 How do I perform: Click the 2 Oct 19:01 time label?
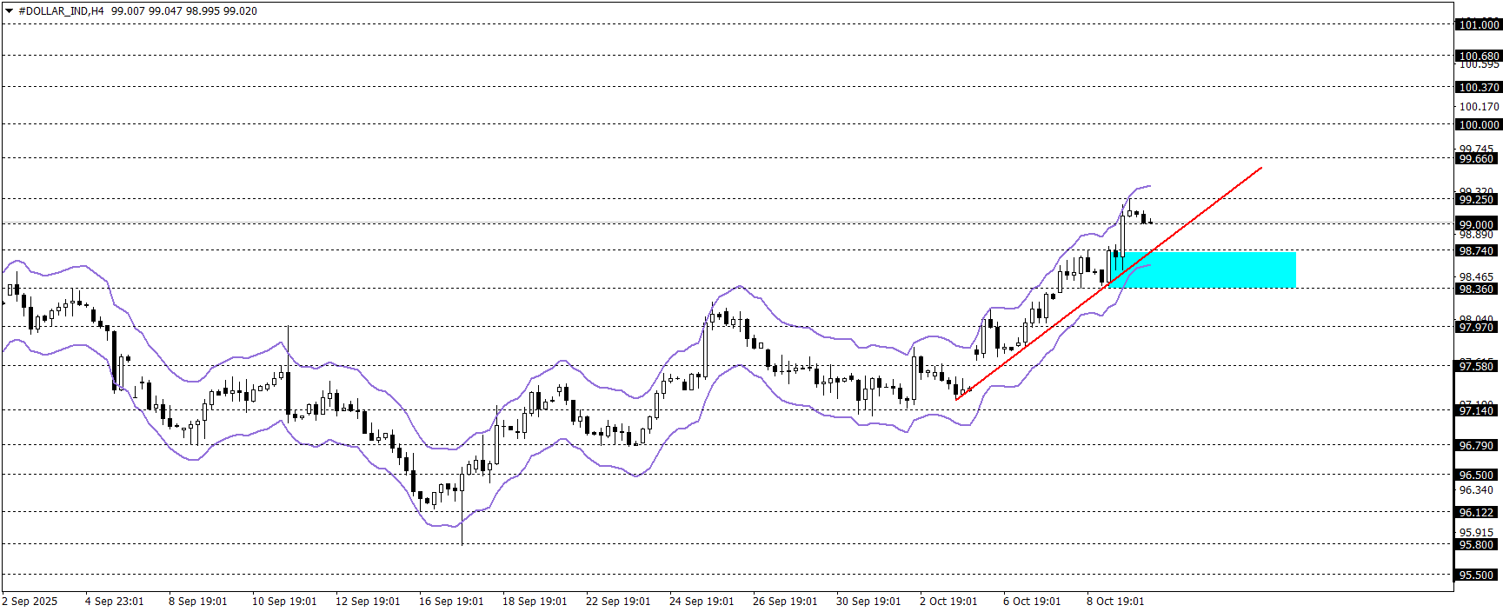click(948, 601)
